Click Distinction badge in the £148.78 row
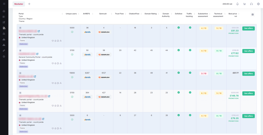 point(23,109)
